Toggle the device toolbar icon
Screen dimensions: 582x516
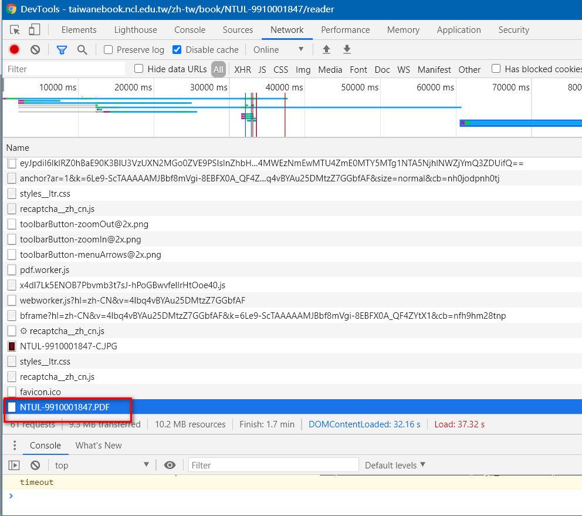(x=34, y=30)
